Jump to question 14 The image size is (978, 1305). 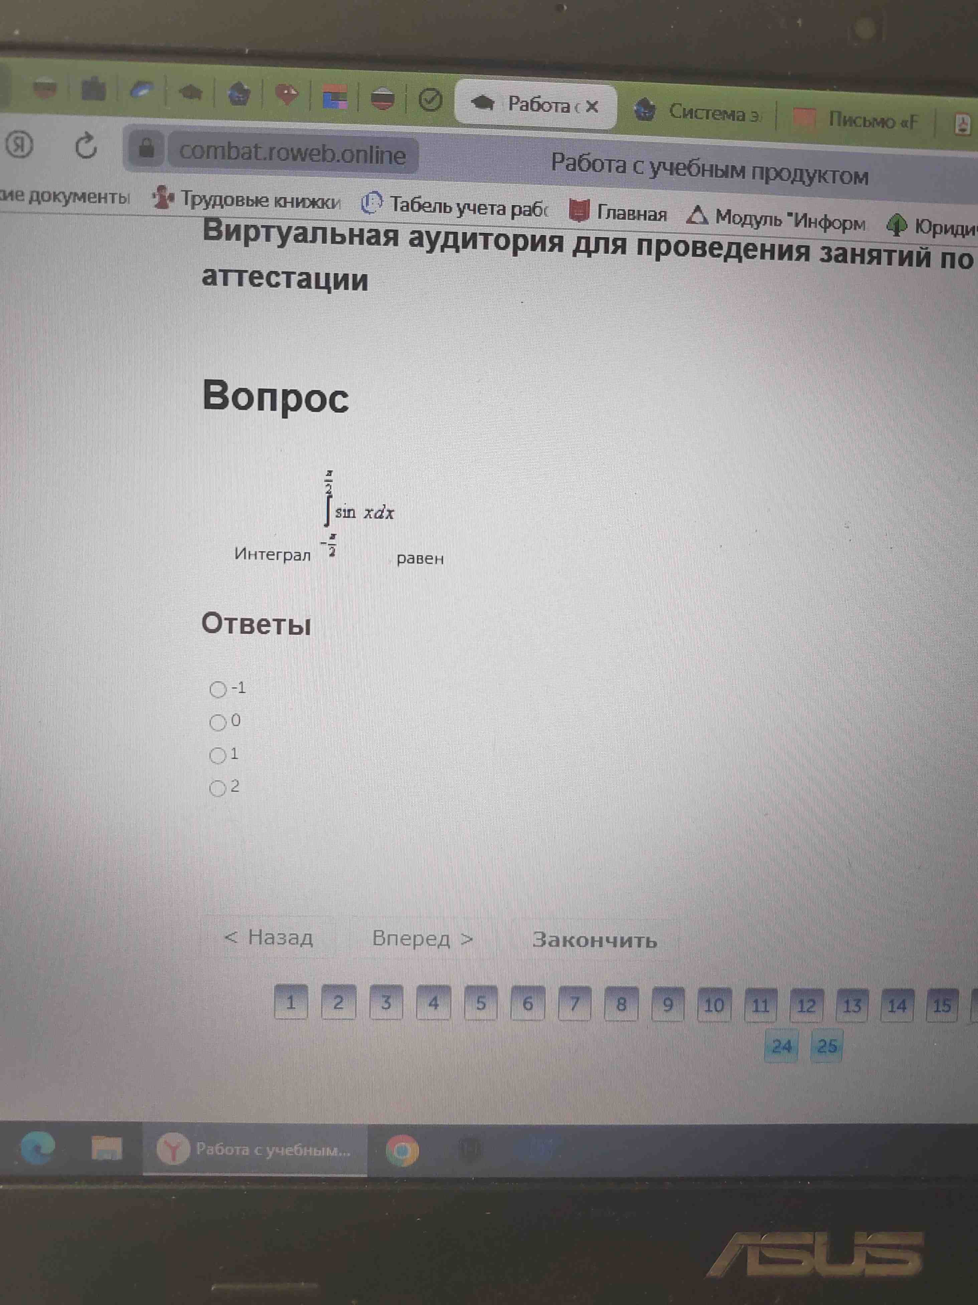pos(897,1006)
